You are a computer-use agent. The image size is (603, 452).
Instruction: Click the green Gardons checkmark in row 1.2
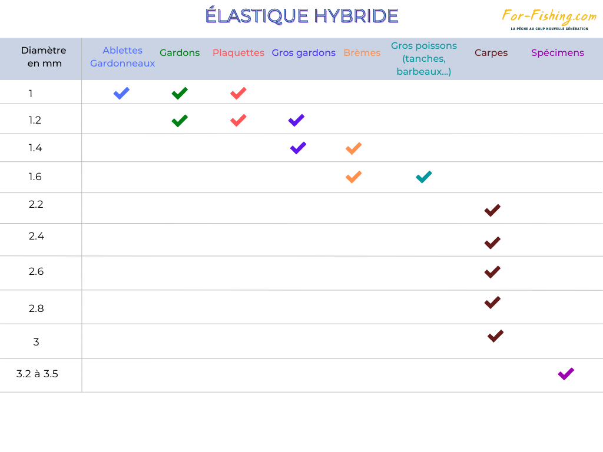[180, 121]
